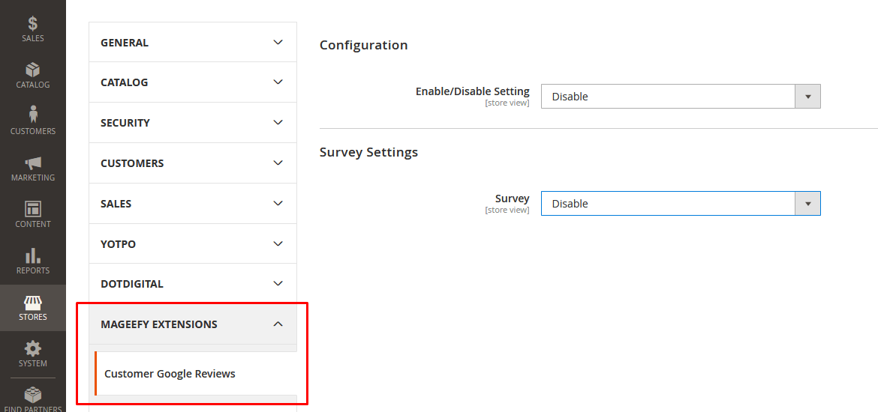Expand the Dotdigital configuration section
878x412 pixels.
coord(193,284)
